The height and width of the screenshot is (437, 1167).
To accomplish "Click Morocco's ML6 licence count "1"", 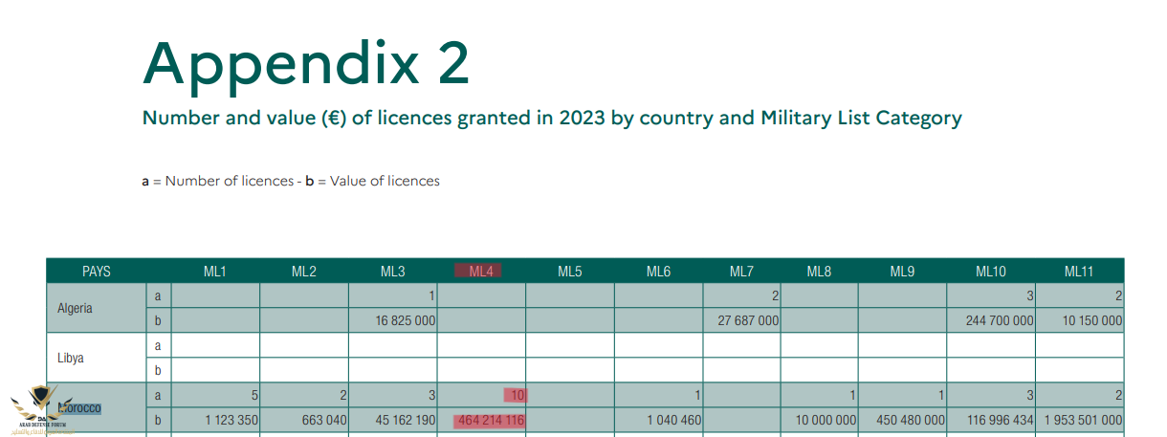I will click(698, 395).
